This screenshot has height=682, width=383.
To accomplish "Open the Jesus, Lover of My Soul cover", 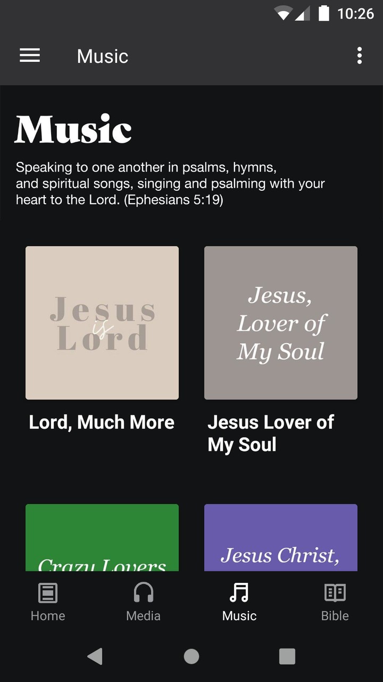I will click(281, 323).
